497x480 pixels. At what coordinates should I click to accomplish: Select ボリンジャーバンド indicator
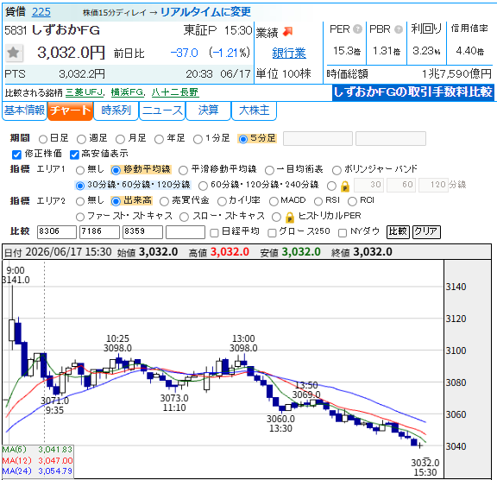pos(337,170)
